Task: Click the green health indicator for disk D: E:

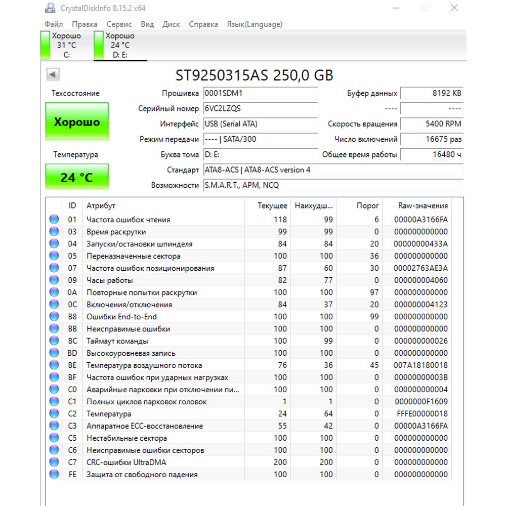Action: [99, 45]
